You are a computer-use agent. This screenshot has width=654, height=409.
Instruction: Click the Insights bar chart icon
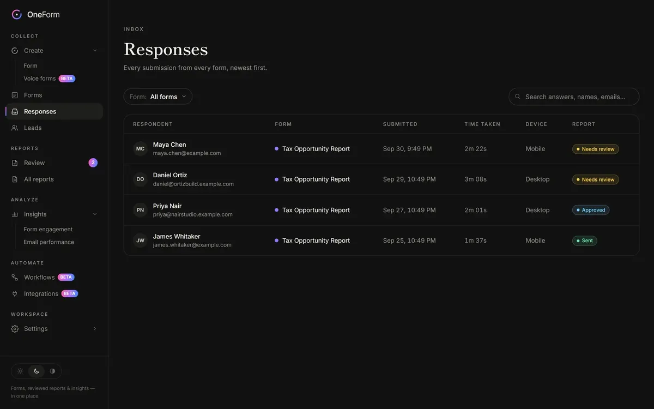15,214
